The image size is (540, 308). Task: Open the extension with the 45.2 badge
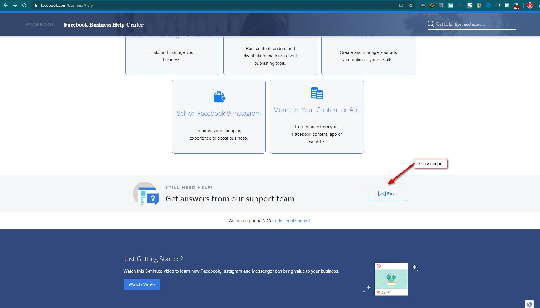517,6
